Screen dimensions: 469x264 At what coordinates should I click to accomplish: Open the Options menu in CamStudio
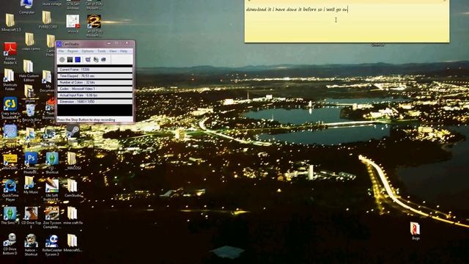click(88, 51)
